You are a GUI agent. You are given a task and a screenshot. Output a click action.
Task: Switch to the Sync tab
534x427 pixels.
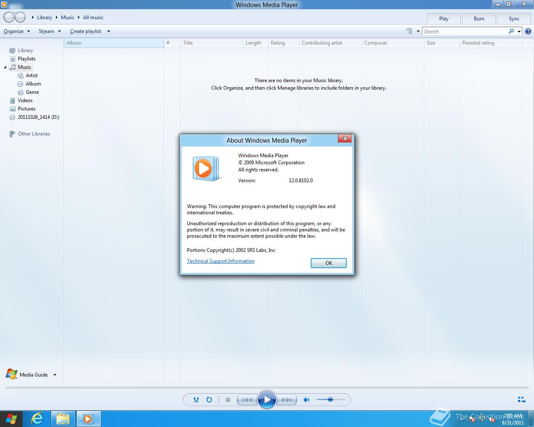pyautogui.click(x=514, y=18)
